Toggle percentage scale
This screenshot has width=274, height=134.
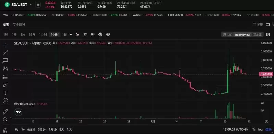point(254,130)
